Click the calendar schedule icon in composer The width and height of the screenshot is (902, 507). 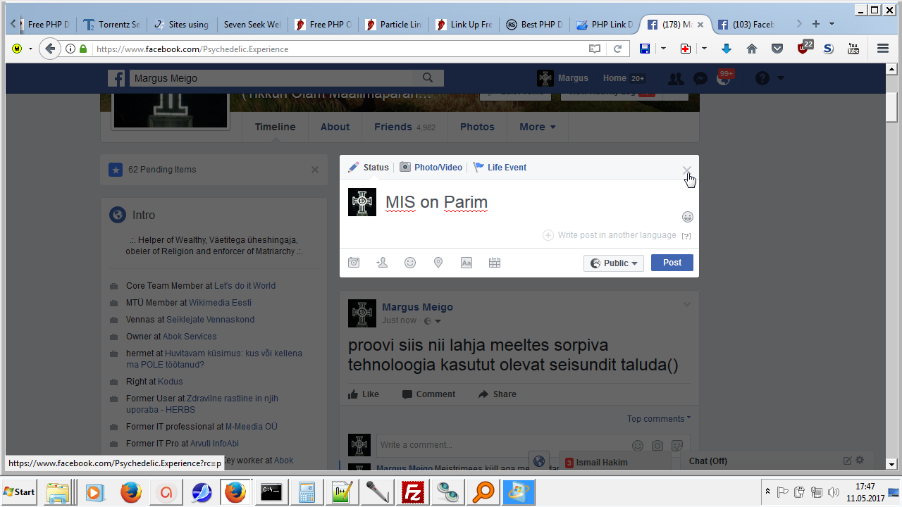(495, 263)
